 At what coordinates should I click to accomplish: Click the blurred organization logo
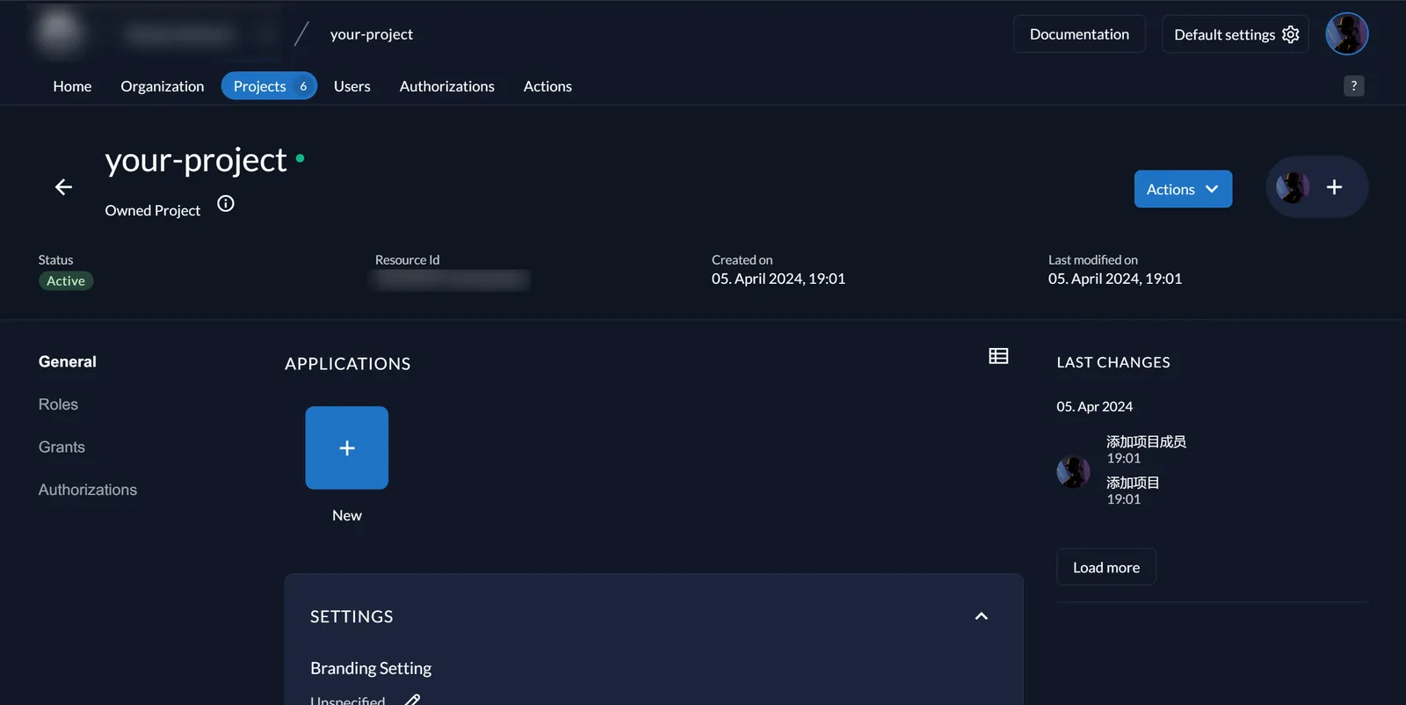[x=59, y=32]
